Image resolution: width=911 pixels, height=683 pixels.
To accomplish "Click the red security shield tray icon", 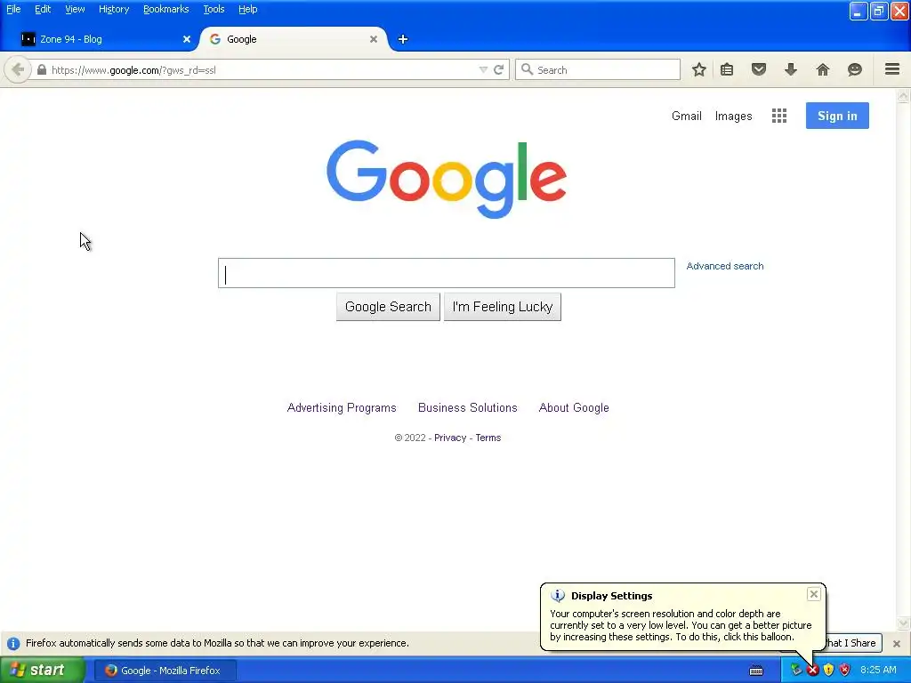I will (x=845, y=671).
